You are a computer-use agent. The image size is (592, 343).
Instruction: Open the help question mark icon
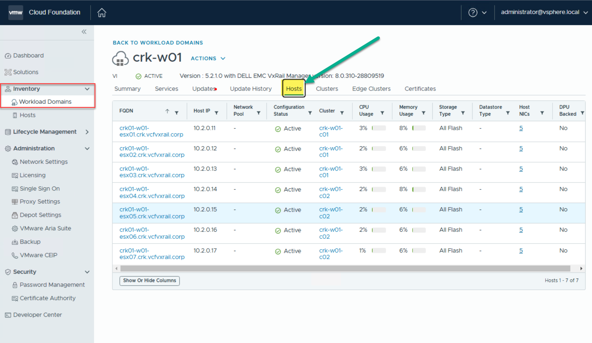tap(472, 13)
